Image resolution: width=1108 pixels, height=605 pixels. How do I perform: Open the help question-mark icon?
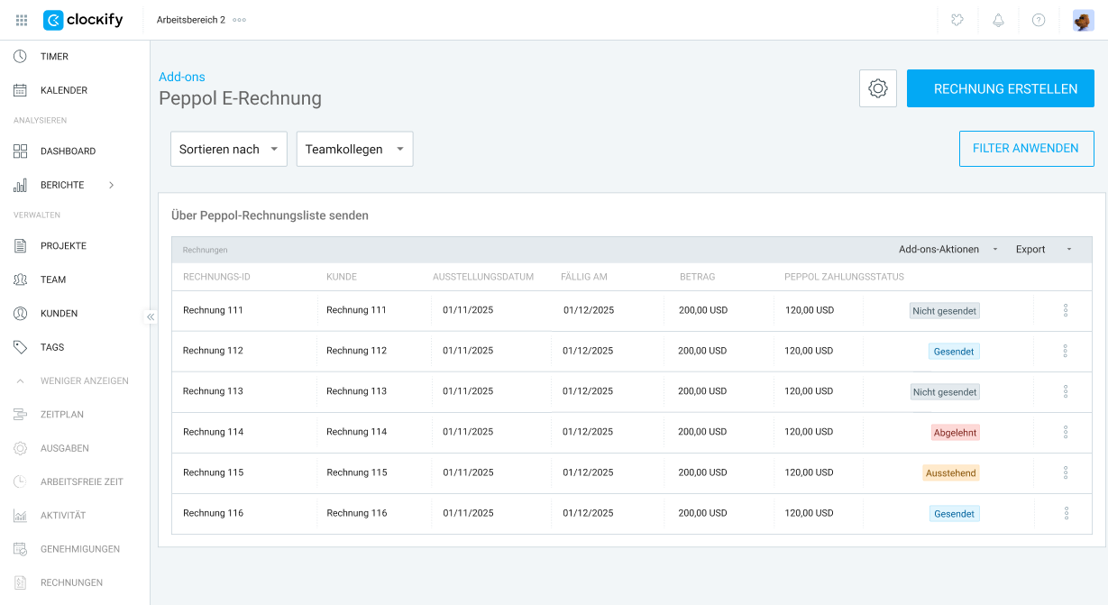point(1039,20)
